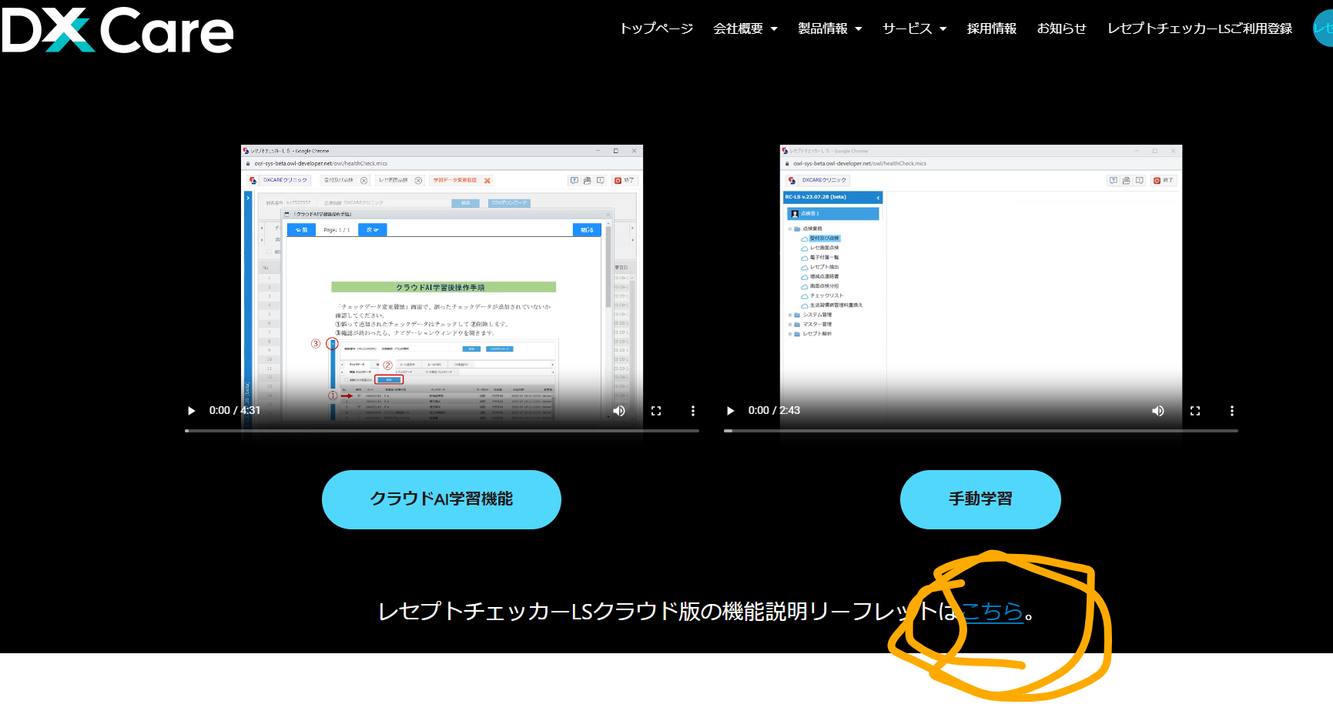Open the 採用情報 page
The height and width of the screenshot is (704, 1333).
point(992,28)
